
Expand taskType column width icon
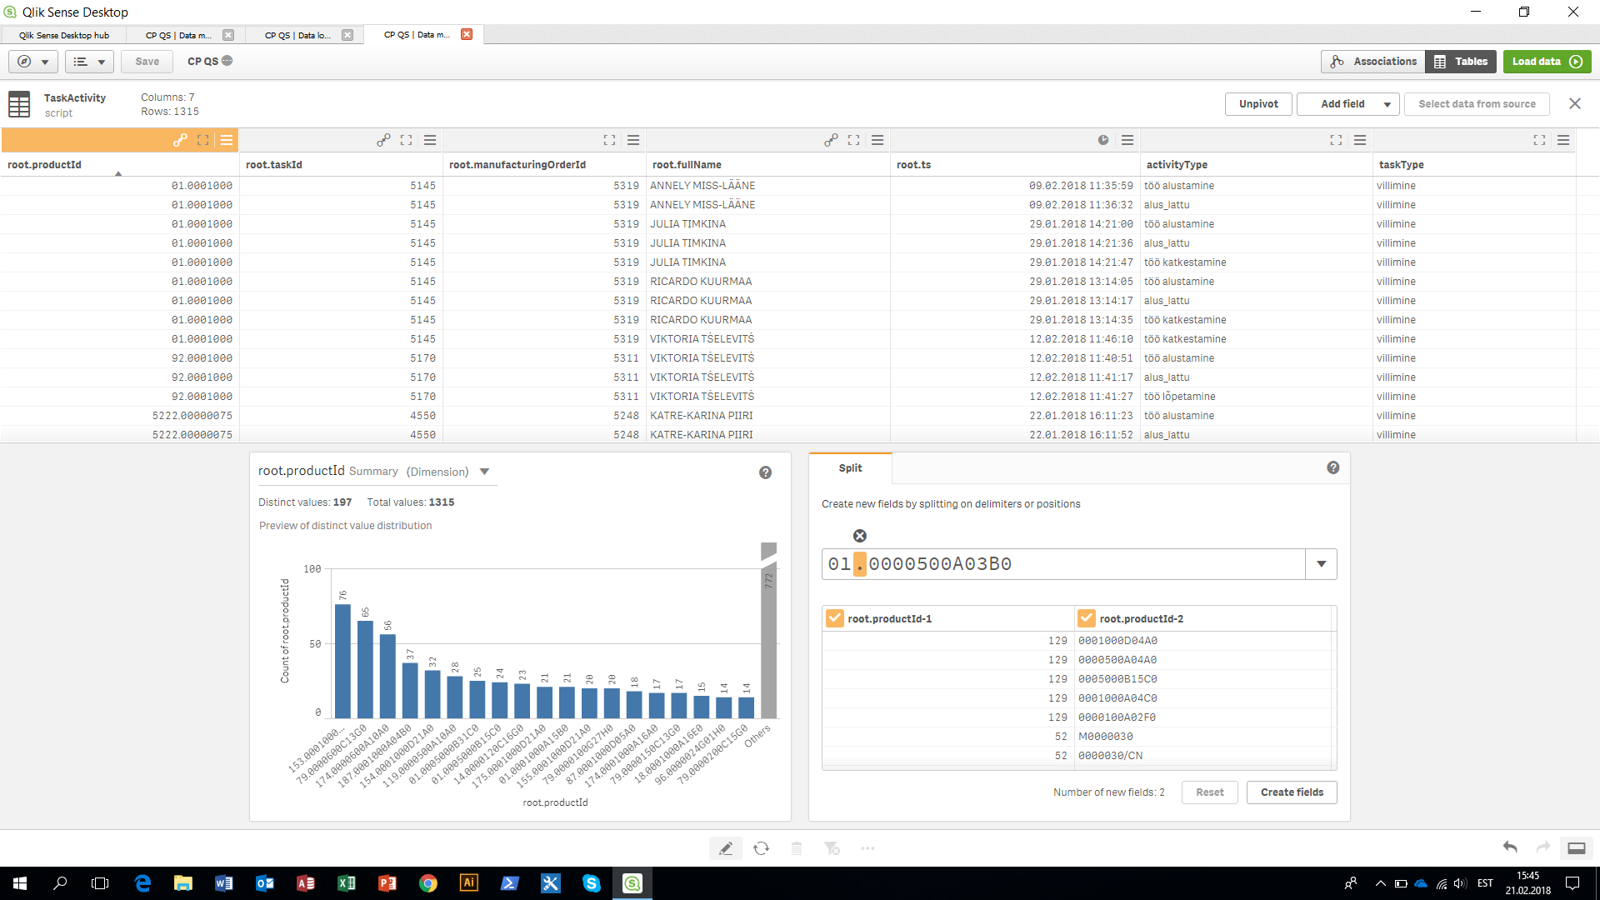pyautogui.click(x=1539, y=140)
